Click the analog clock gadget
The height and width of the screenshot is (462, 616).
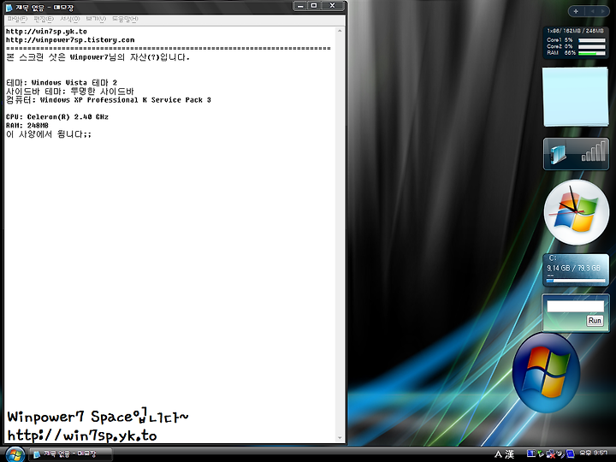click(x=577, y=212)
